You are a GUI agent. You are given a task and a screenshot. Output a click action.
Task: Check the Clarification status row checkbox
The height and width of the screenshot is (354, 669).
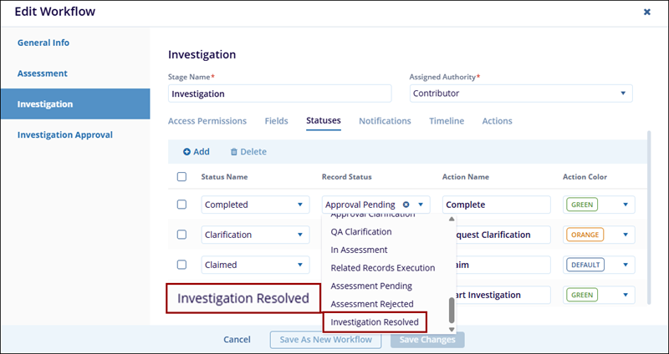point(181,235)
